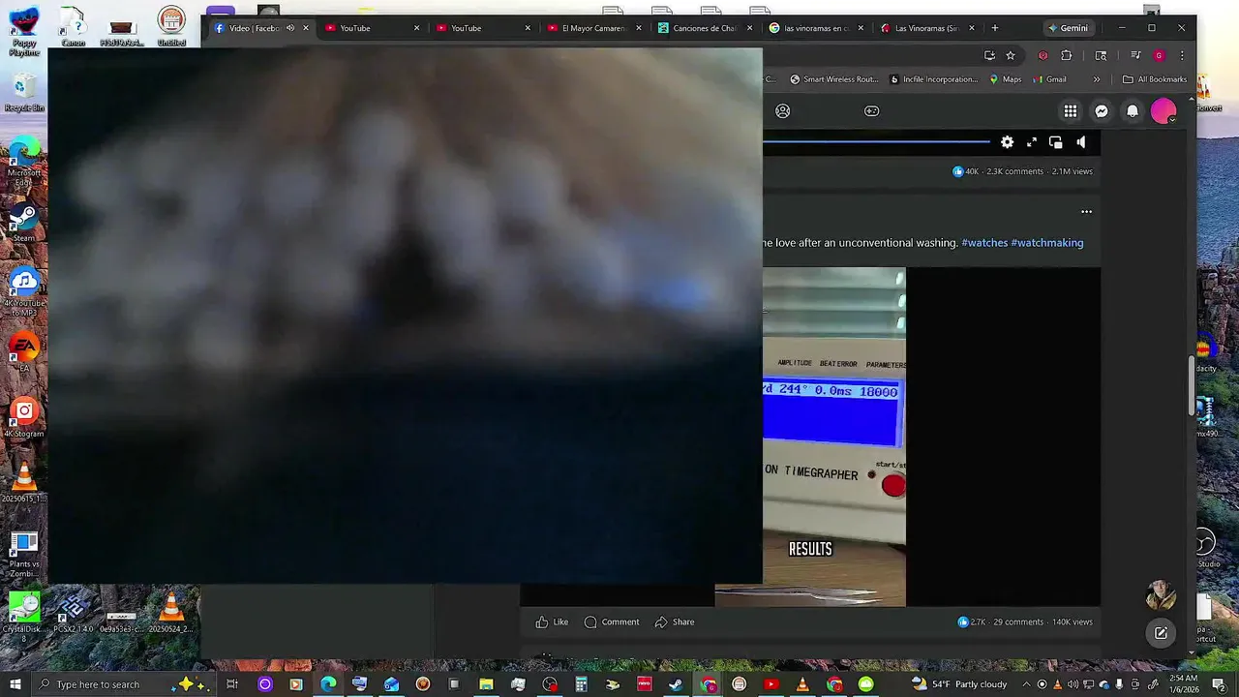Open Facebook Gaming icon
This screenshot has height=697, width=1239.
point(871,111)
